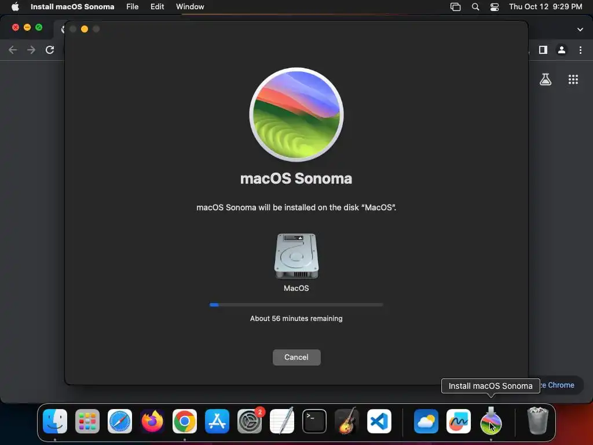Cancel the macOS Sonoma installation
This screenshot has width=593, height=445.
coord(296,357)
